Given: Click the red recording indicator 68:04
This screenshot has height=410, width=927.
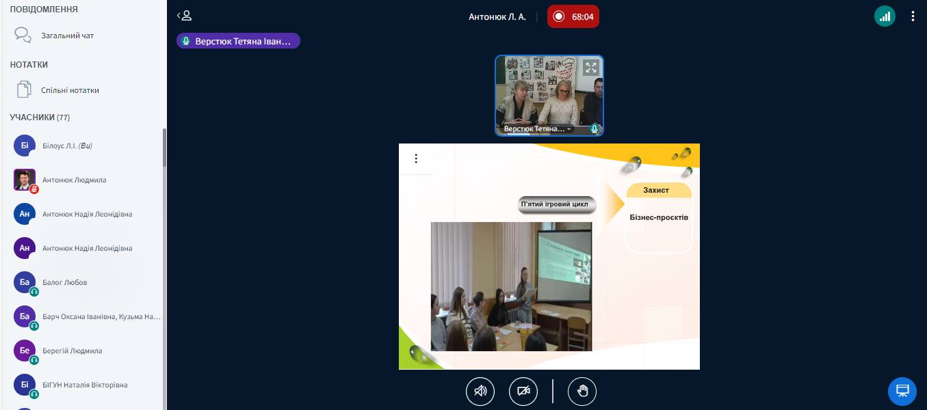Looking at the screenshot, I should click(573, 16).
